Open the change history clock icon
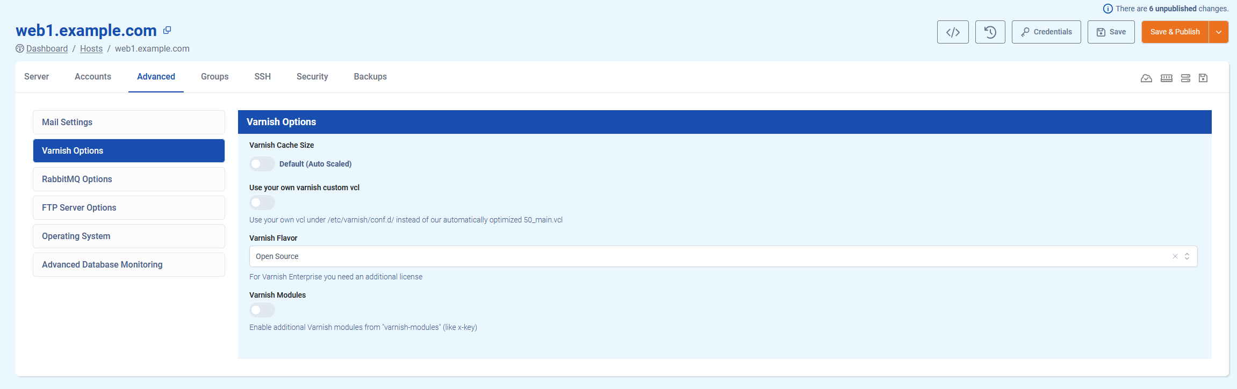Image resolution: width=1237 pixels, height=389 pixels. point(990,32)
